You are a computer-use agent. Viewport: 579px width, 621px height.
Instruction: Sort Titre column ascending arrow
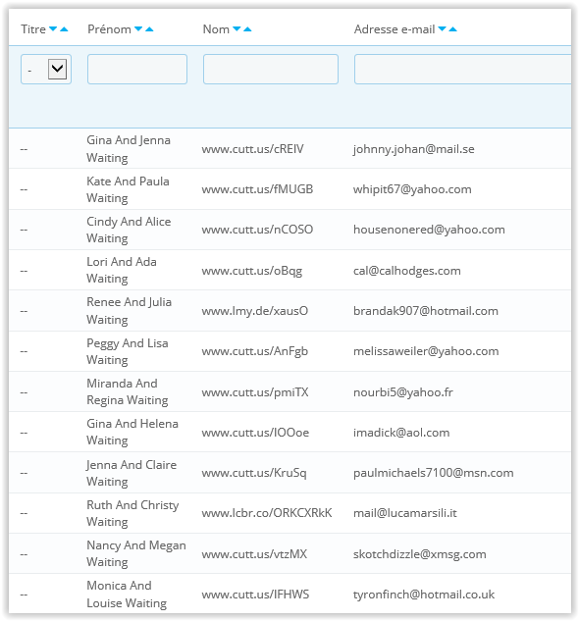[64, 28]
